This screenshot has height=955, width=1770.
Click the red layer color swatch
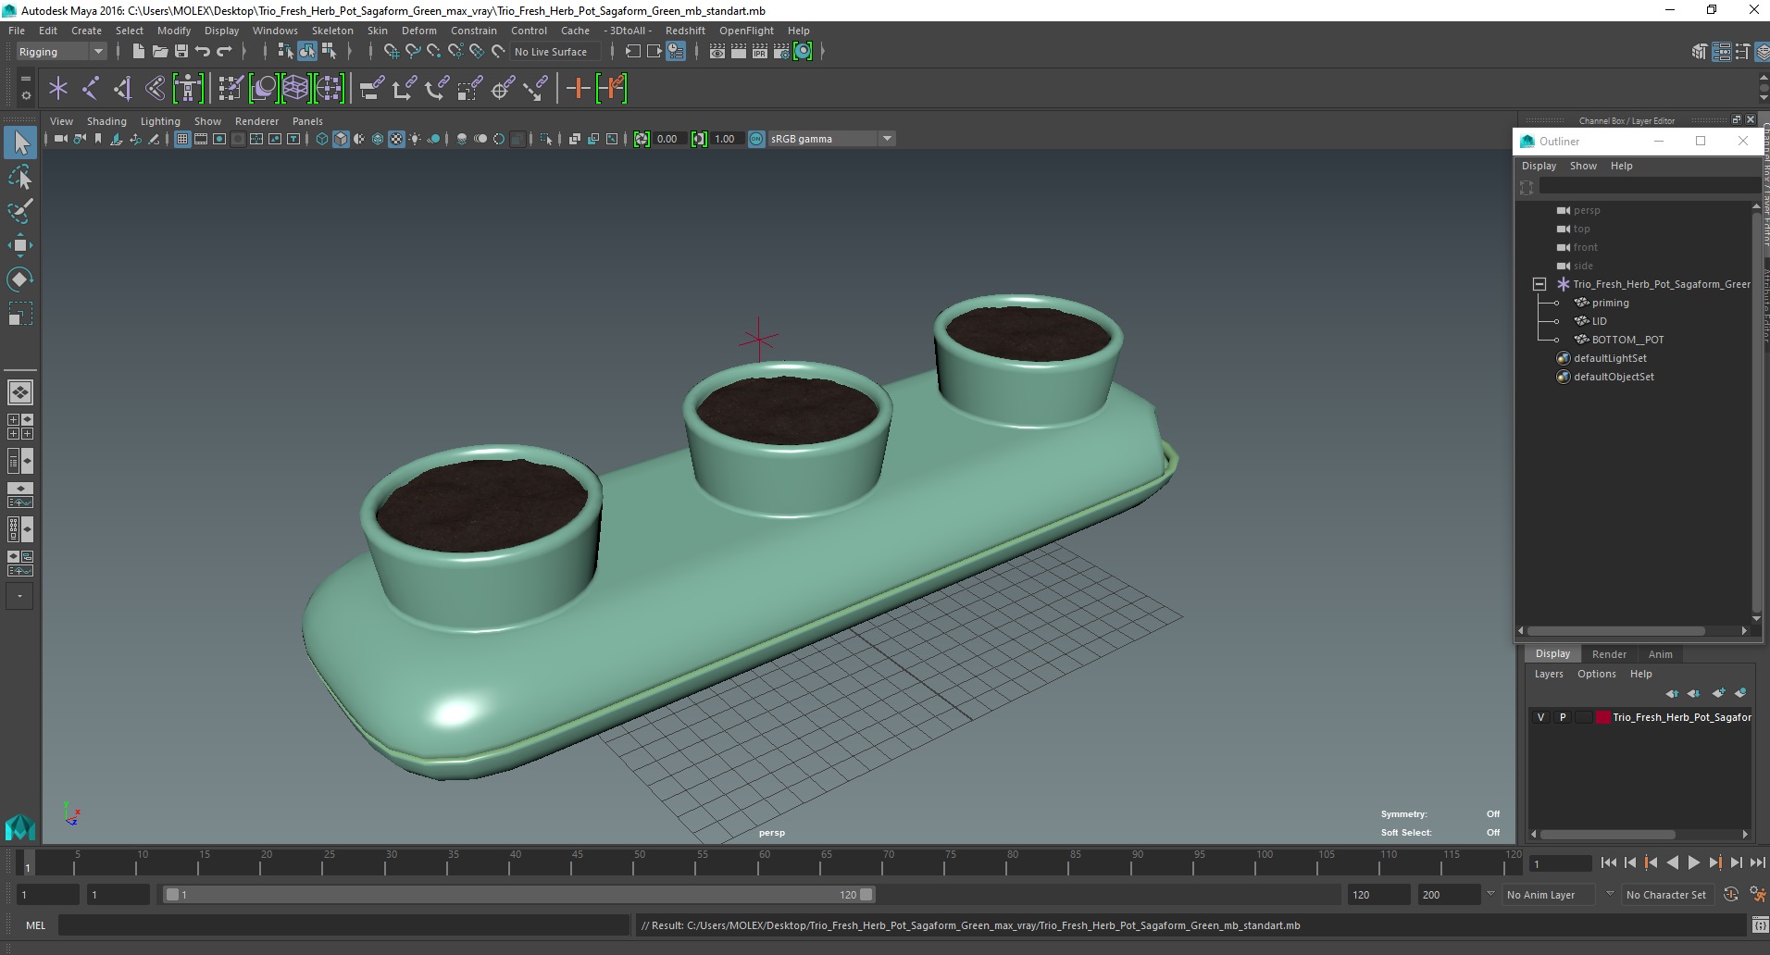coord(1602,717)
